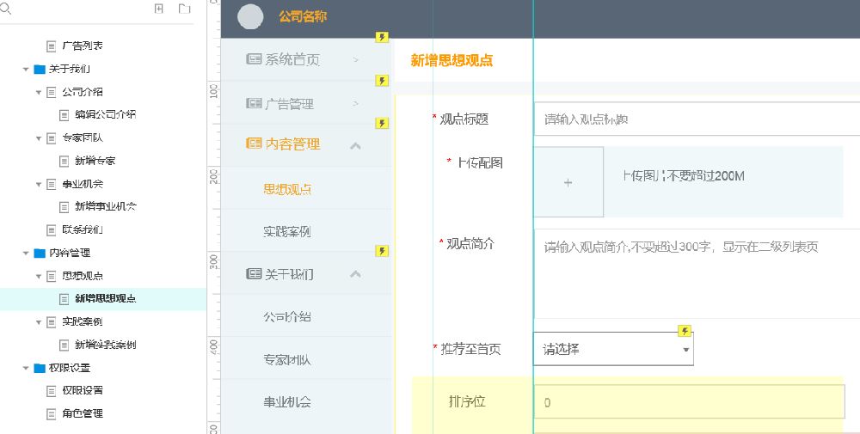Click the 公司名称 header text

click(303, 16)
